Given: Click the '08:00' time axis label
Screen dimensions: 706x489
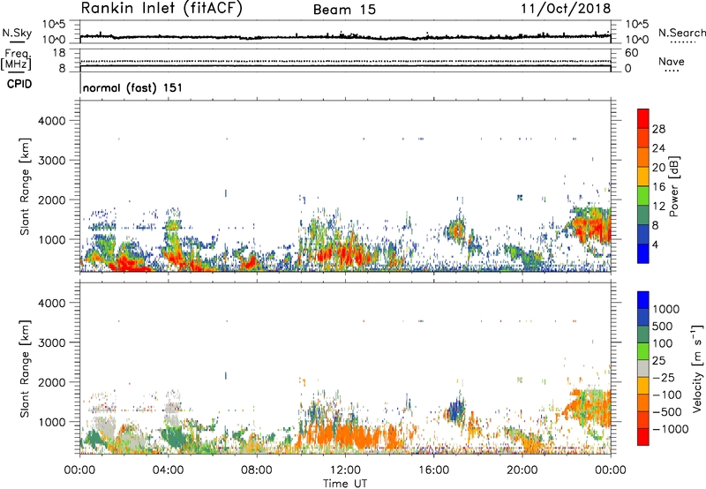Looking at the screenshot, I should pos(257,470).
